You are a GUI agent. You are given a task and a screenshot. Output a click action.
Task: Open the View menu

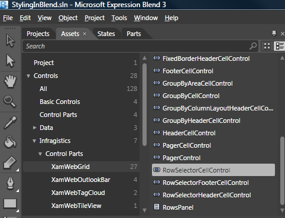pos(44,18)
